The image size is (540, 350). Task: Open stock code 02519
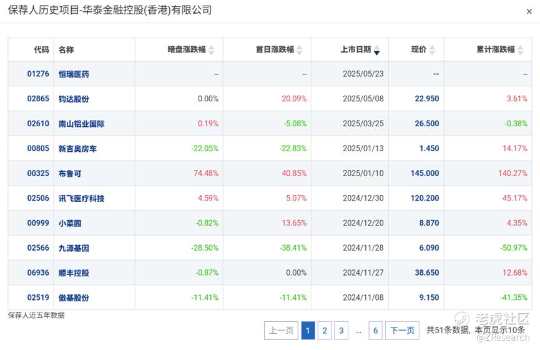[x=38, y=297]
